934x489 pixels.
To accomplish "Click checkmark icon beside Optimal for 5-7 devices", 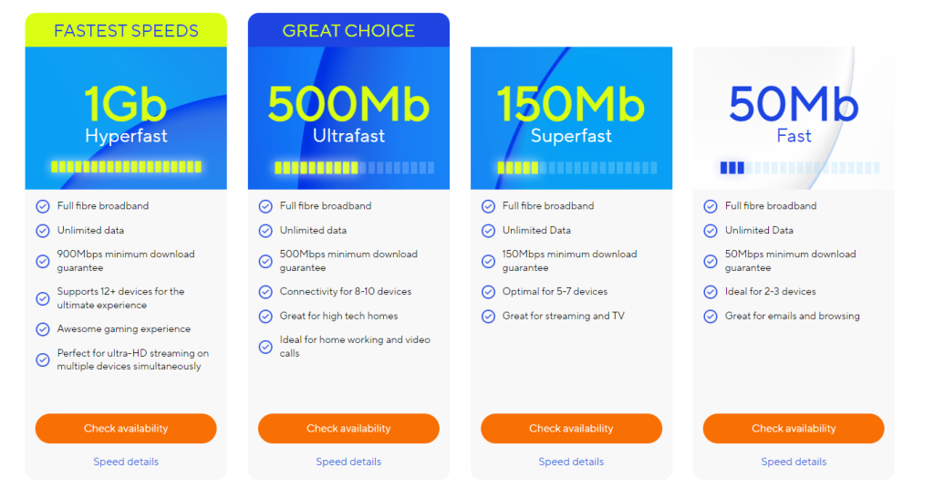I will point(489,292).
